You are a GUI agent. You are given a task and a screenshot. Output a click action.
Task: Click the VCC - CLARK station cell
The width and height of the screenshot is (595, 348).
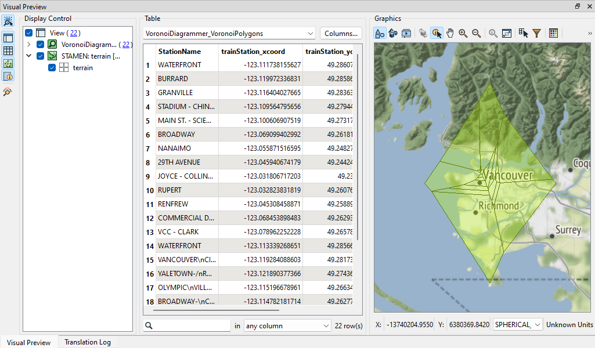187,232
